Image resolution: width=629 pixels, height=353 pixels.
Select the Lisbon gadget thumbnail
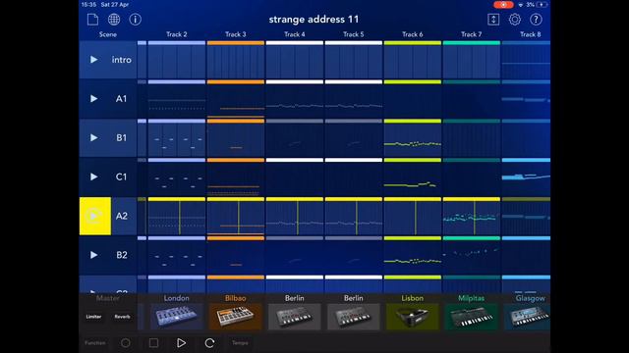(413, 317)
